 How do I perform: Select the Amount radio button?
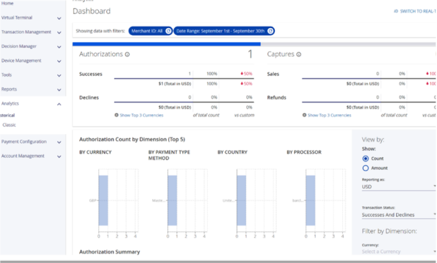(x=365, y=168)
